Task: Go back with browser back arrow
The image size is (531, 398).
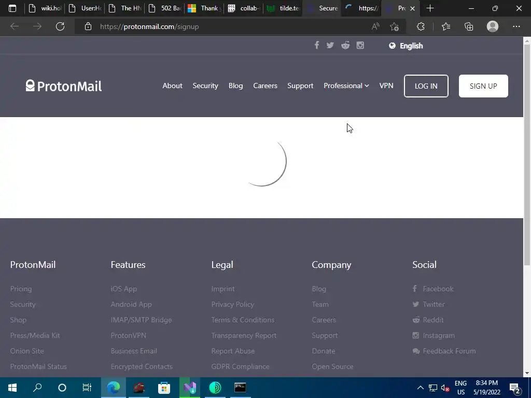Action: pos(14,26)
